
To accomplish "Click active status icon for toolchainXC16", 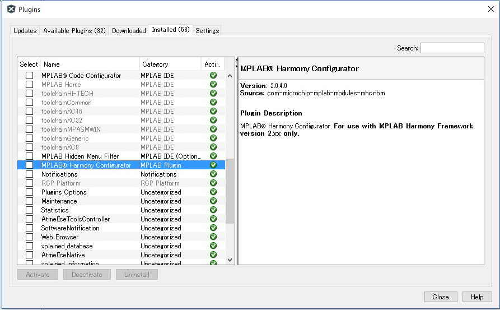I will [x=213, y=111].
